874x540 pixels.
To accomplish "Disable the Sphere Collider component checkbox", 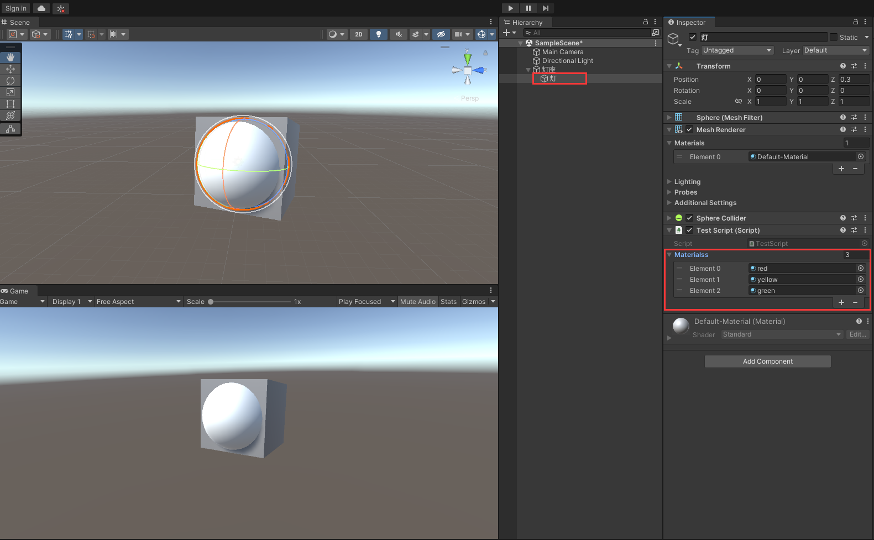I will pyautogui.click(x=689, y=218).
